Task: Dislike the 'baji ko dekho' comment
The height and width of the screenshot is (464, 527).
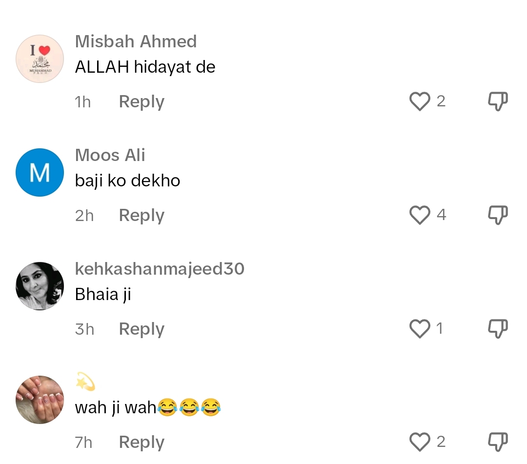Action: pyautogui.click(x=498, y=215)
